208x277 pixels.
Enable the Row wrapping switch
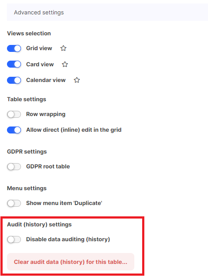[x=14, y=114]
